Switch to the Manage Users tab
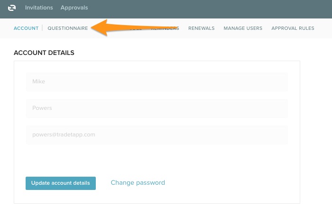The height and width of the screenshot is (207, 332). (243, 28)
